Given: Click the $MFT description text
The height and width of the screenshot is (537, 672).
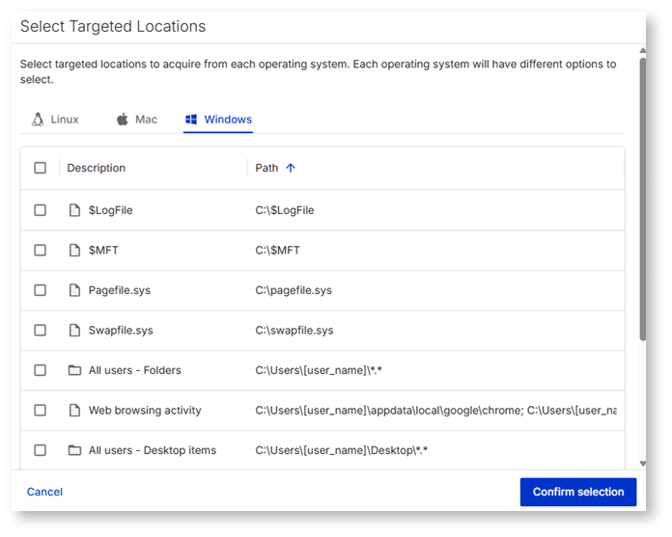Looking at the screenshot, I should coord(103,250).
